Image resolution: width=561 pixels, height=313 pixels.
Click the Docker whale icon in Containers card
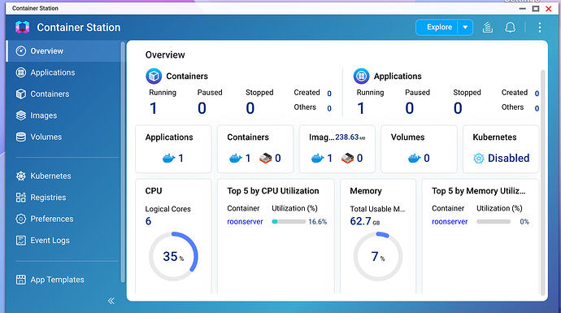(236, 158)
